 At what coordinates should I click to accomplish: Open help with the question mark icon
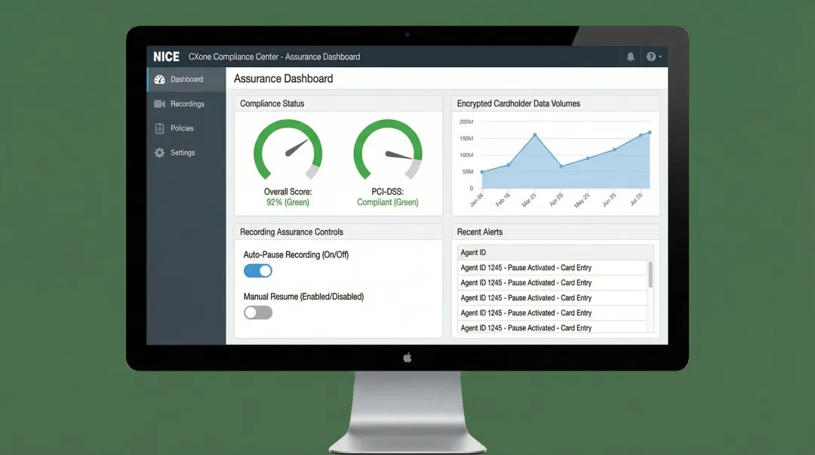pos(650,56)
